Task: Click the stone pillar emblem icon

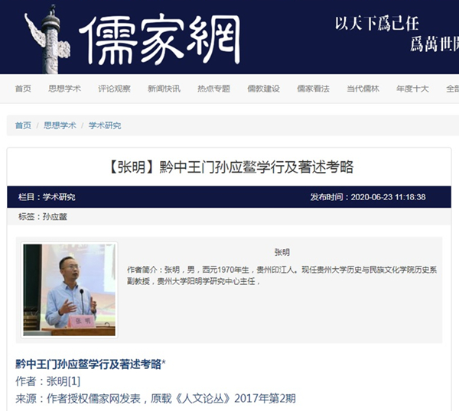Action: (x=47, y=39)
